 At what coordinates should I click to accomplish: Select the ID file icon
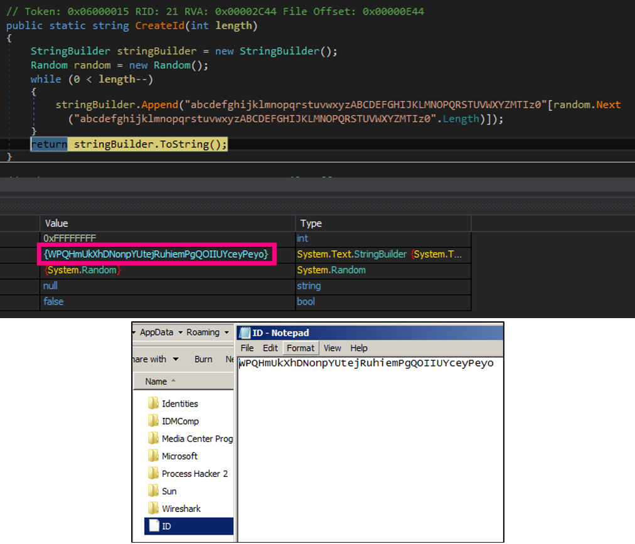153,526
